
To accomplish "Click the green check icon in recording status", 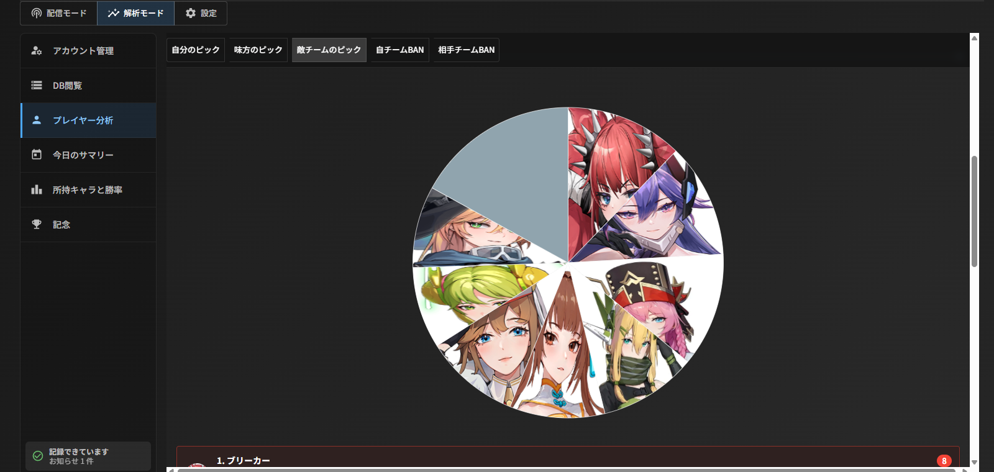I will (38, 456).
